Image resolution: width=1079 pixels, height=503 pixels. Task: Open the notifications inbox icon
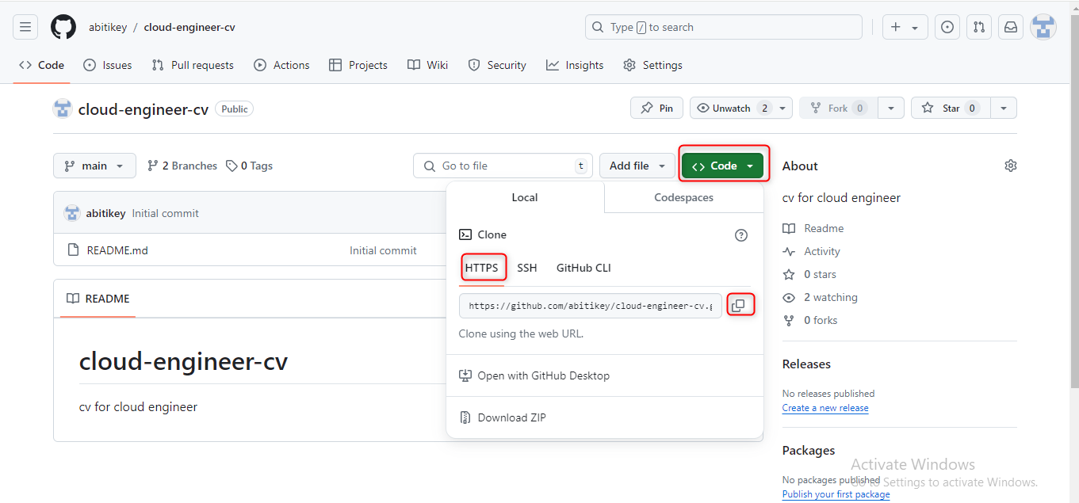1011,27
